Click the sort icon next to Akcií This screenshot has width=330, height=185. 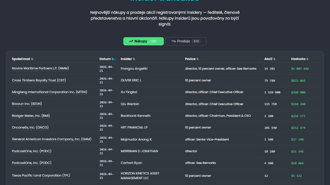(x=274, y=59)
